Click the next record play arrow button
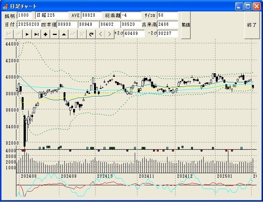The width and height of the screenshot is (263, 202). point(27,34)
